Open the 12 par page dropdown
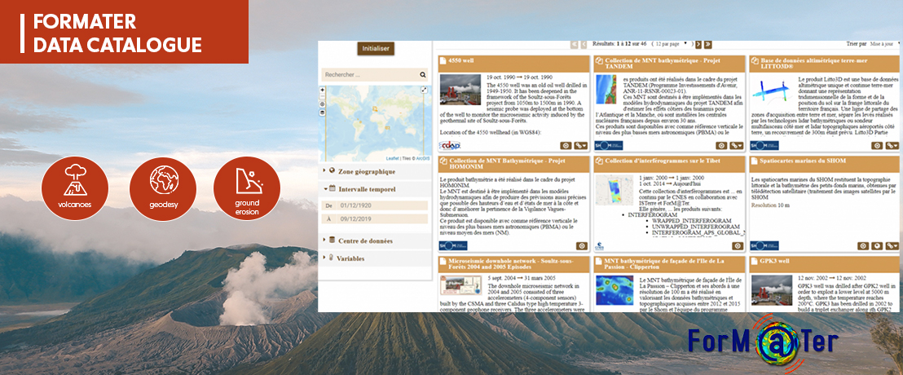The image size is (903, 375). (x=672, y=44)
